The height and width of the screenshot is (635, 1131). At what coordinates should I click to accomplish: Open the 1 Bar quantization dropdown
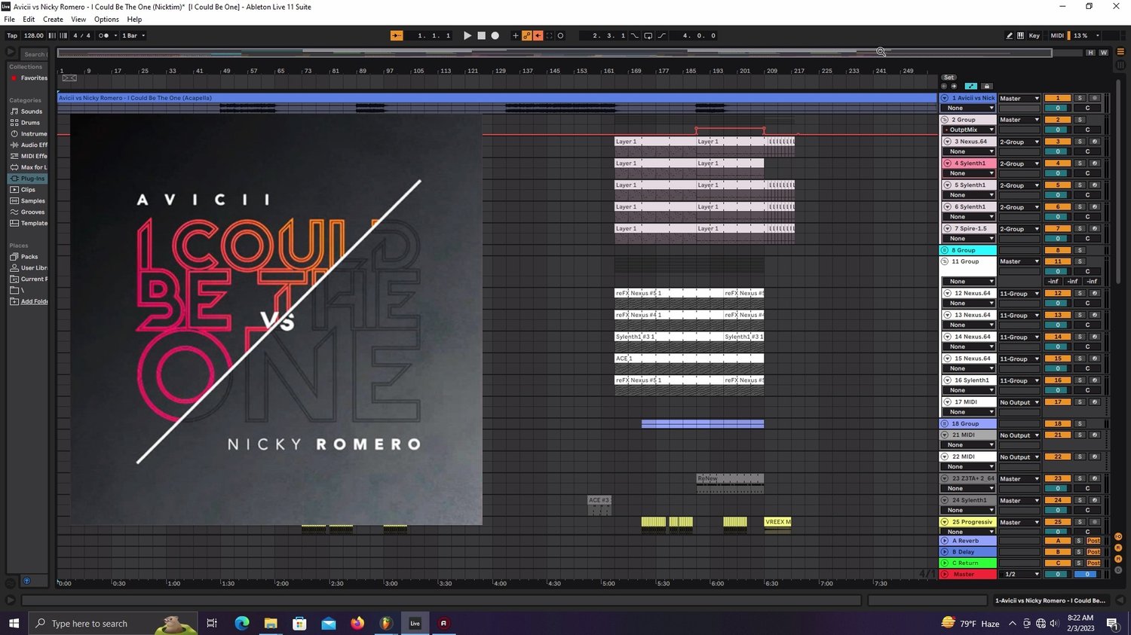click(x=134, y=35)
